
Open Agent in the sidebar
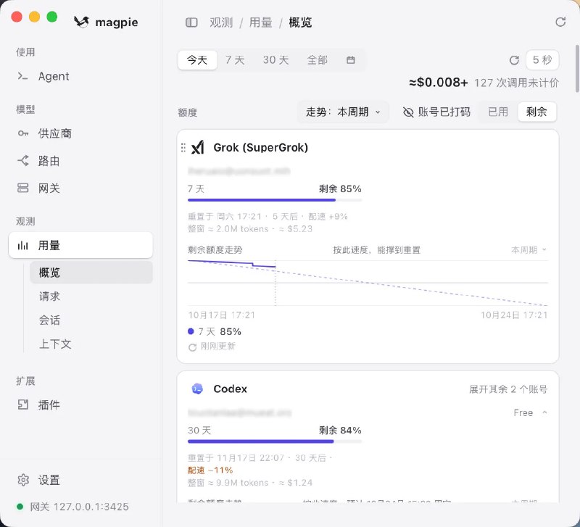pos(80,77)
